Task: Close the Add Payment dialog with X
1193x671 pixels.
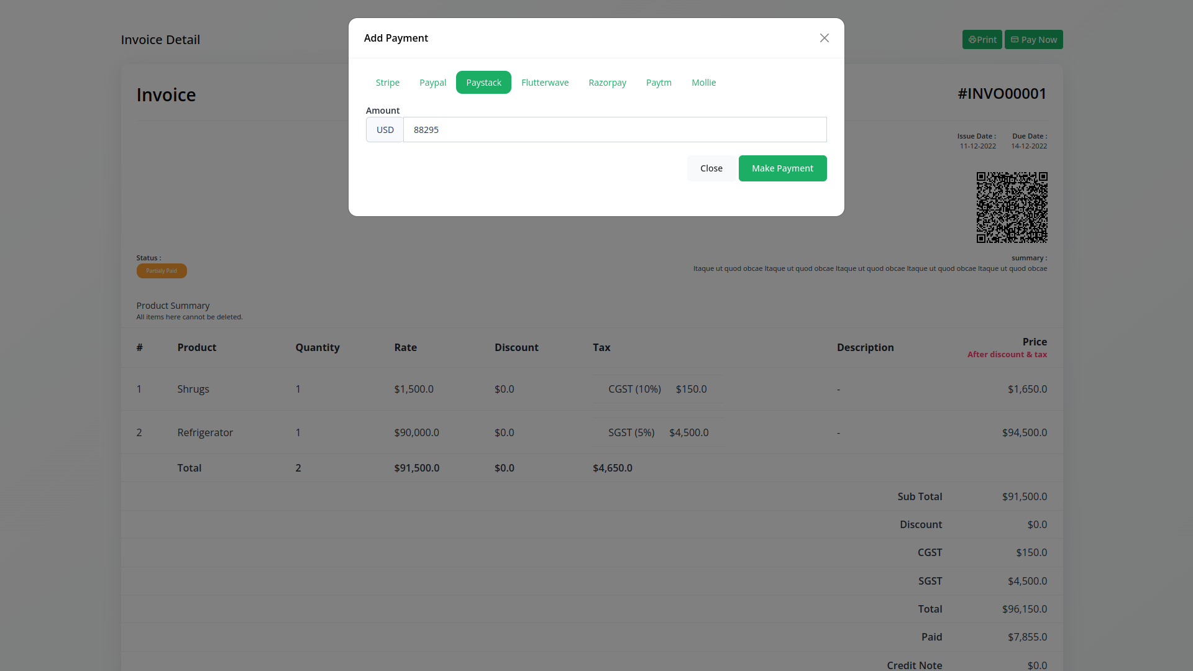Action: (824, 38)
